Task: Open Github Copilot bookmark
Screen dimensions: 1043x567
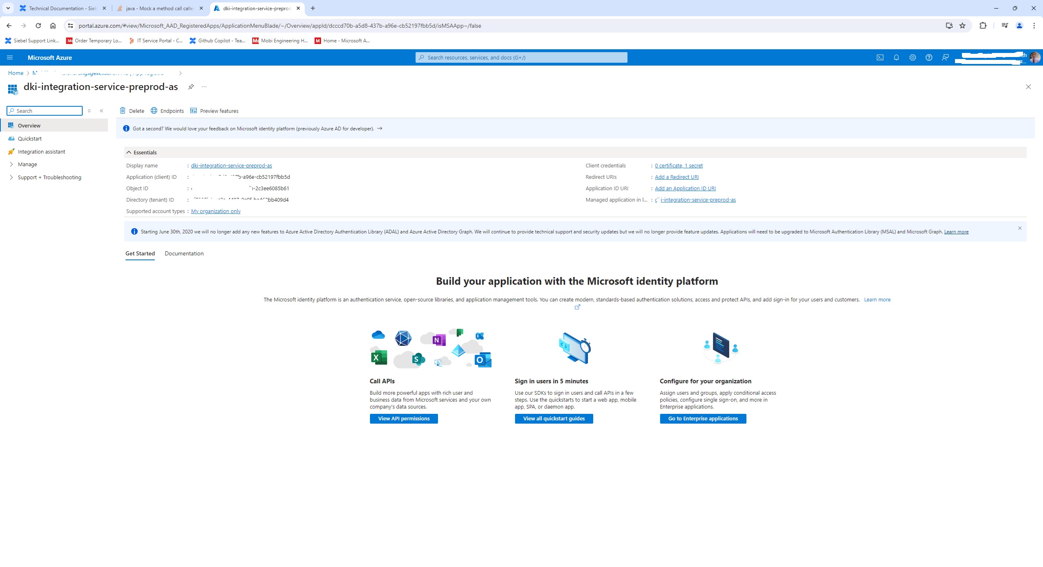Action: click(x=218, y=41)
